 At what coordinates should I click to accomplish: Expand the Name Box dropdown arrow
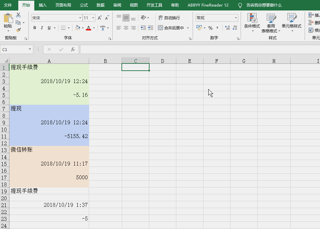pyautogui.click(x=30, y=49)
